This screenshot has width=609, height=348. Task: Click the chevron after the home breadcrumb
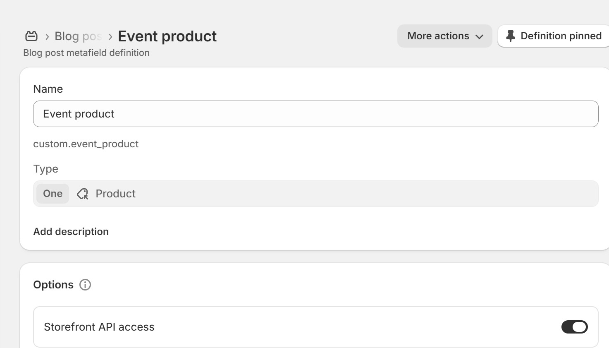(x=47, y=36)
